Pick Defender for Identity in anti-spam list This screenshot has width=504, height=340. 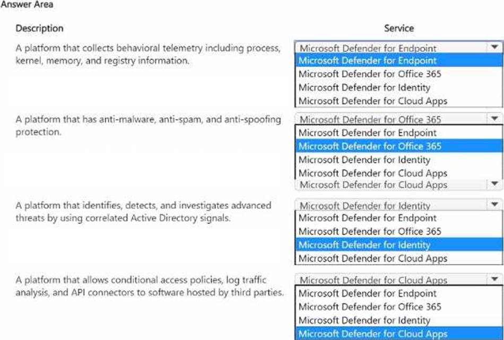point(364,160)
